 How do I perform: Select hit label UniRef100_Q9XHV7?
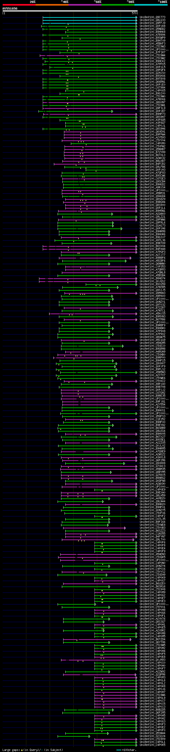tap(152, 363)
